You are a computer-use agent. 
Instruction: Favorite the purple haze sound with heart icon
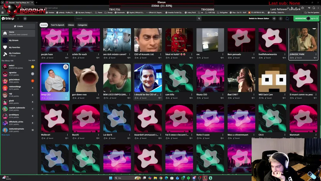[66, 58]
